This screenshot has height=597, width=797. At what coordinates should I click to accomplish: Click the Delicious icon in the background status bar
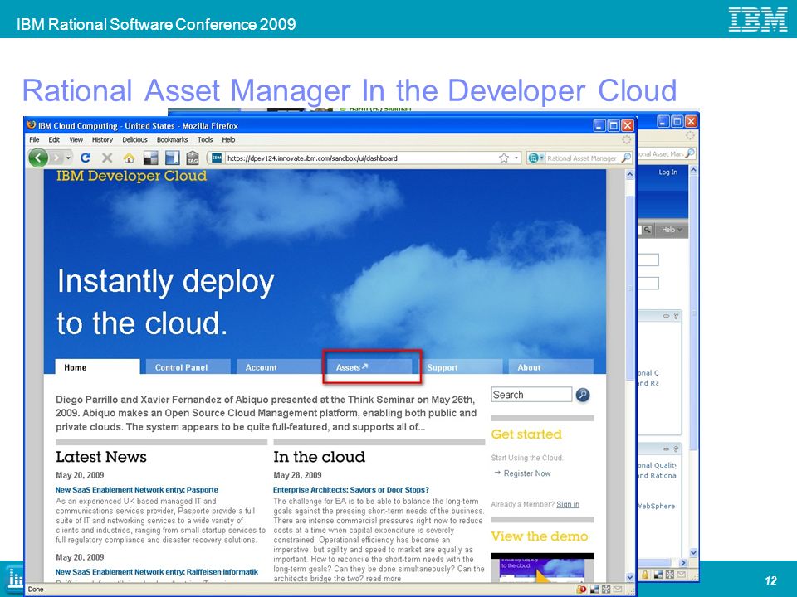click(658, 575)
